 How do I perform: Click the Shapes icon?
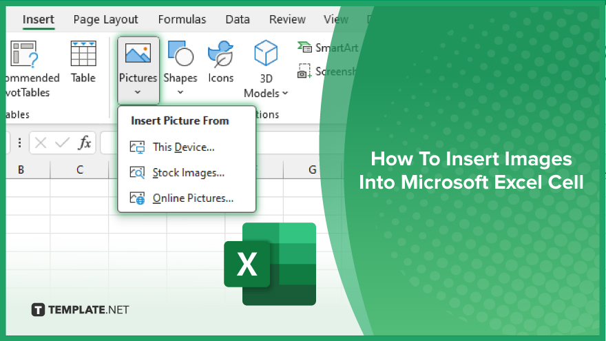(180, 53)
